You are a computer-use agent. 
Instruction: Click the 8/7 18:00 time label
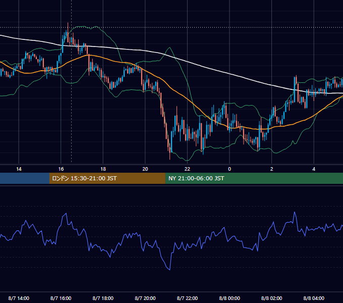coord(103,298)
